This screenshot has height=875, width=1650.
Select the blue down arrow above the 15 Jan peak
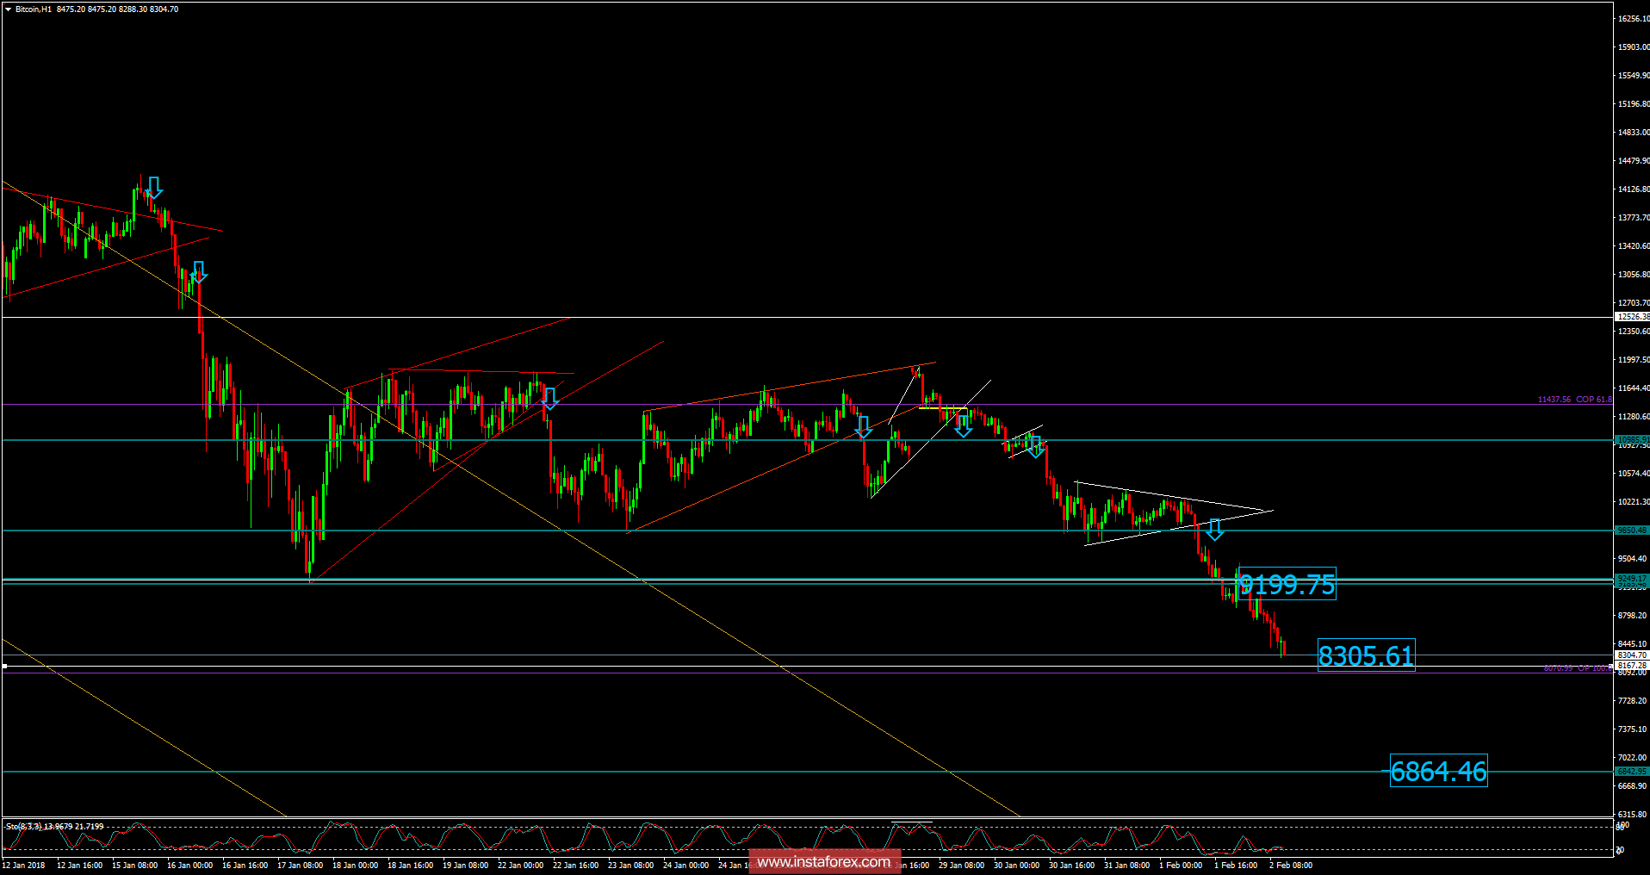(154, 188)
